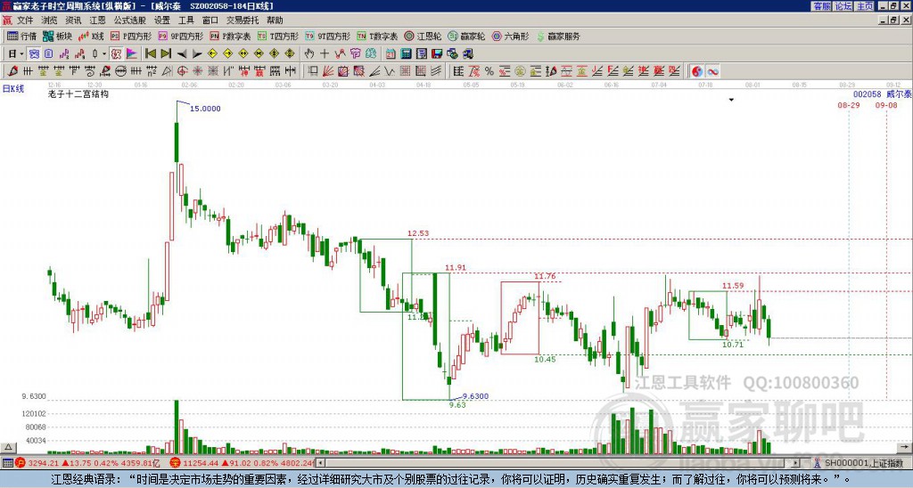Screen dimensions: 913x488
Task: Click the 08-29 date marker
Action: pos(849,105)
